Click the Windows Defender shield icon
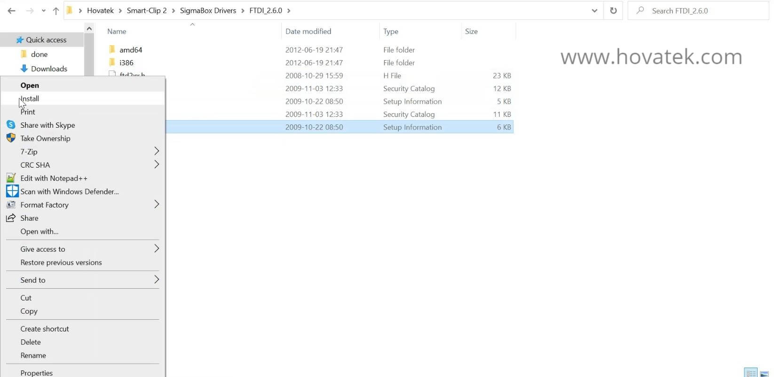The width and height of the screenshot is (774, 377). pos(12,191)
